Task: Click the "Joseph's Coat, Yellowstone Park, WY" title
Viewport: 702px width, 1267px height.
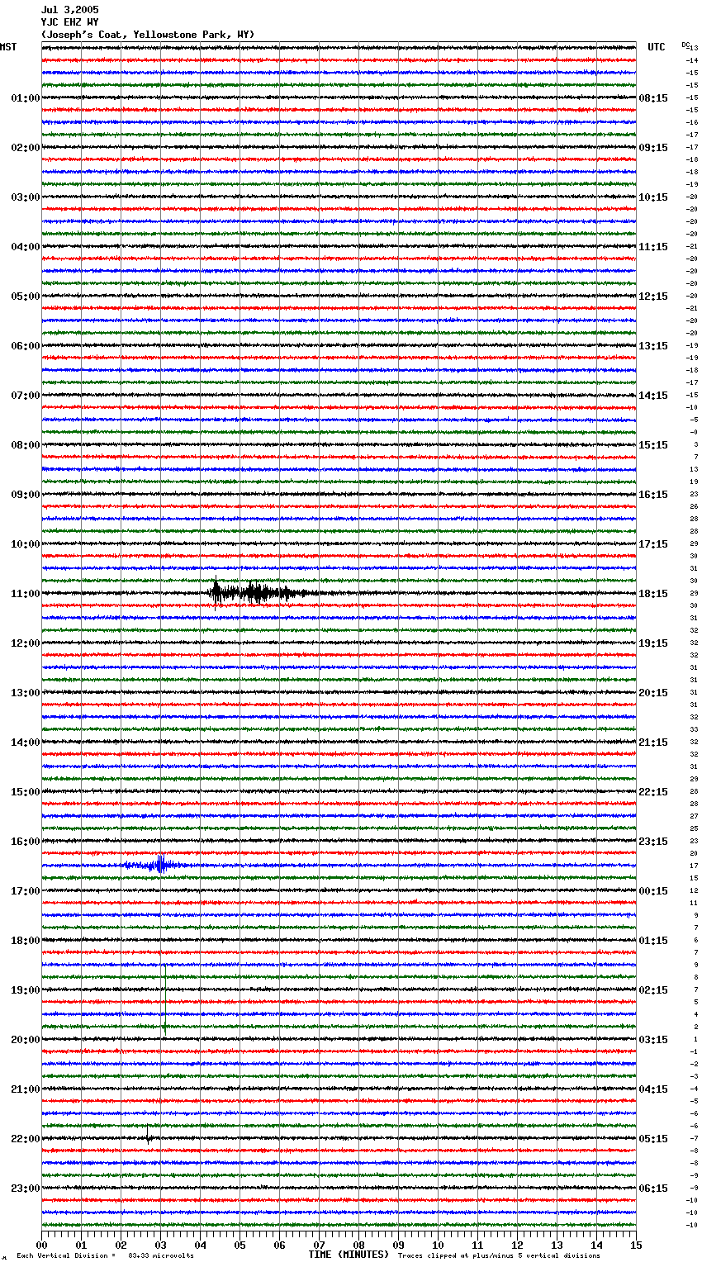Action: tap(148, 35)
